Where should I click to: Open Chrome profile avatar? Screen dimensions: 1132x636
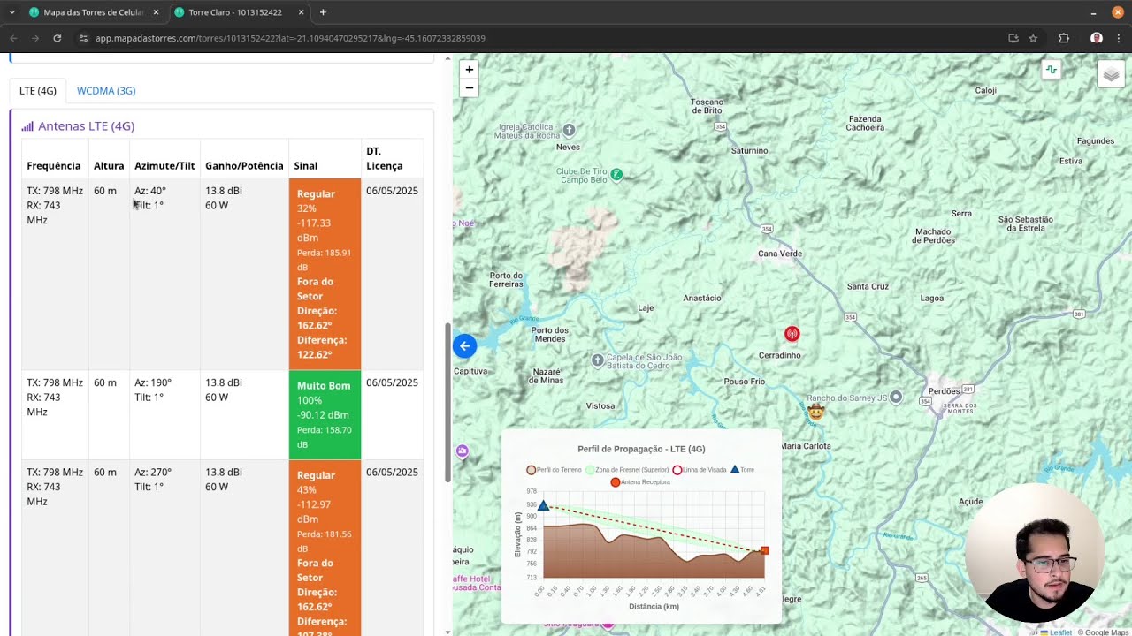1097,38
